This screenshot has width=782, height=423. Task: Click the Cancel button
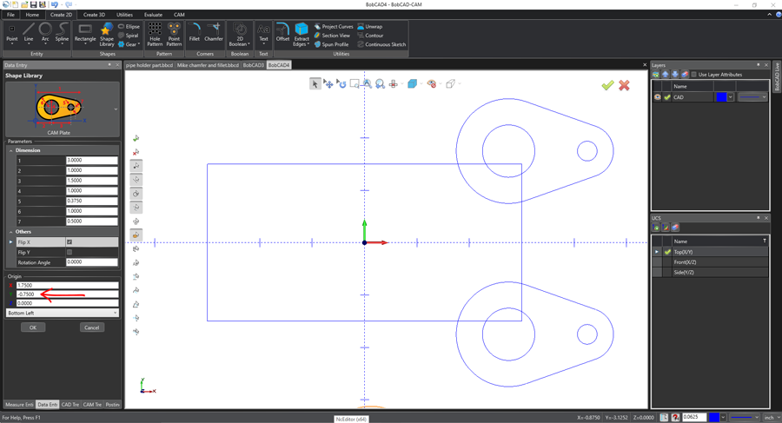tap(92, 327)
